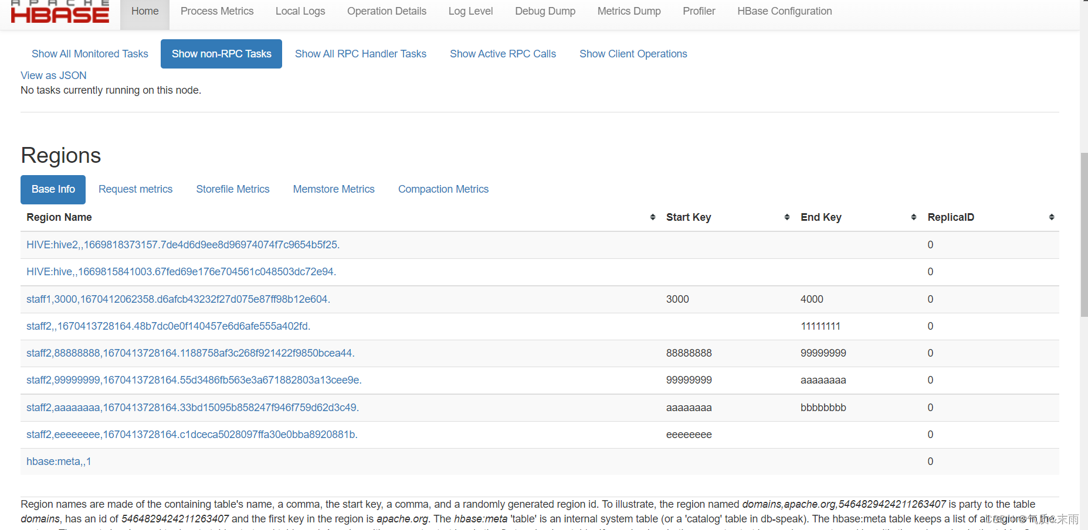This screenshot has height=530, width=1088.
Task: Open Metrics Dump page
Action: [629, 11]
